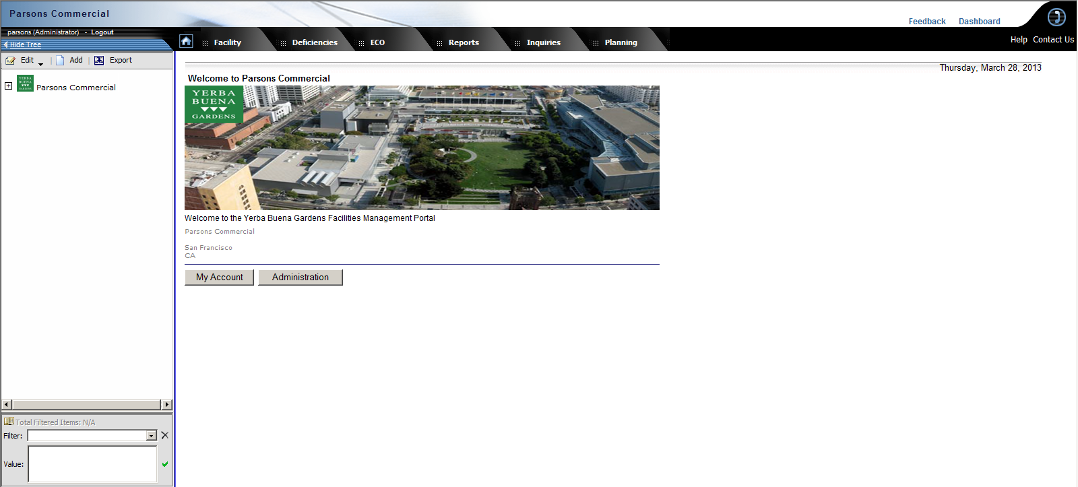The width and height of the screenshot is (1078, 487).
Task: Click the Add text in tree toolbar
Action: tap(76, 60)
